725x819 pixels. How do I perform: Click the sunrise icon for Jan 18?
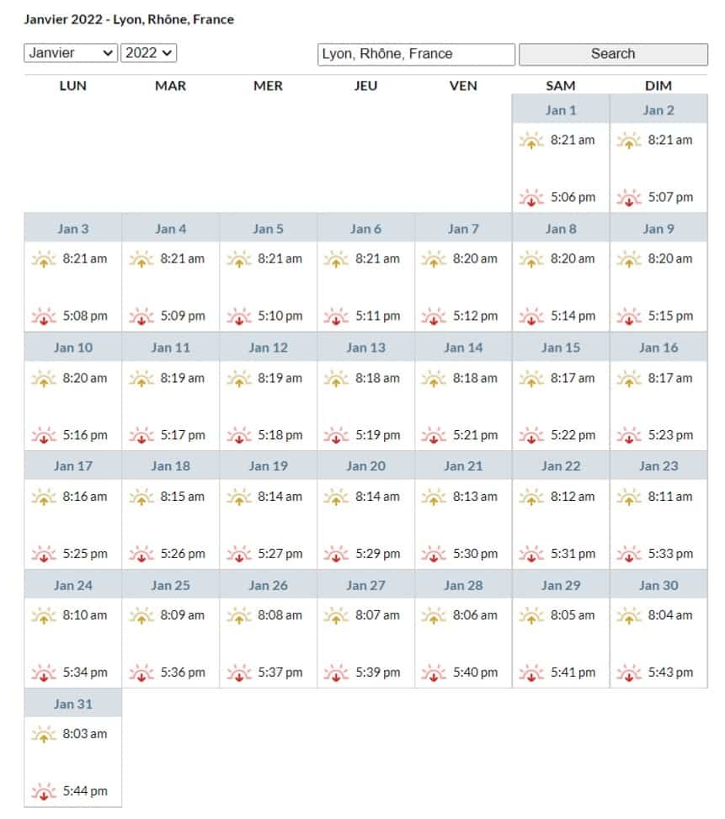(x=141, y=497)
